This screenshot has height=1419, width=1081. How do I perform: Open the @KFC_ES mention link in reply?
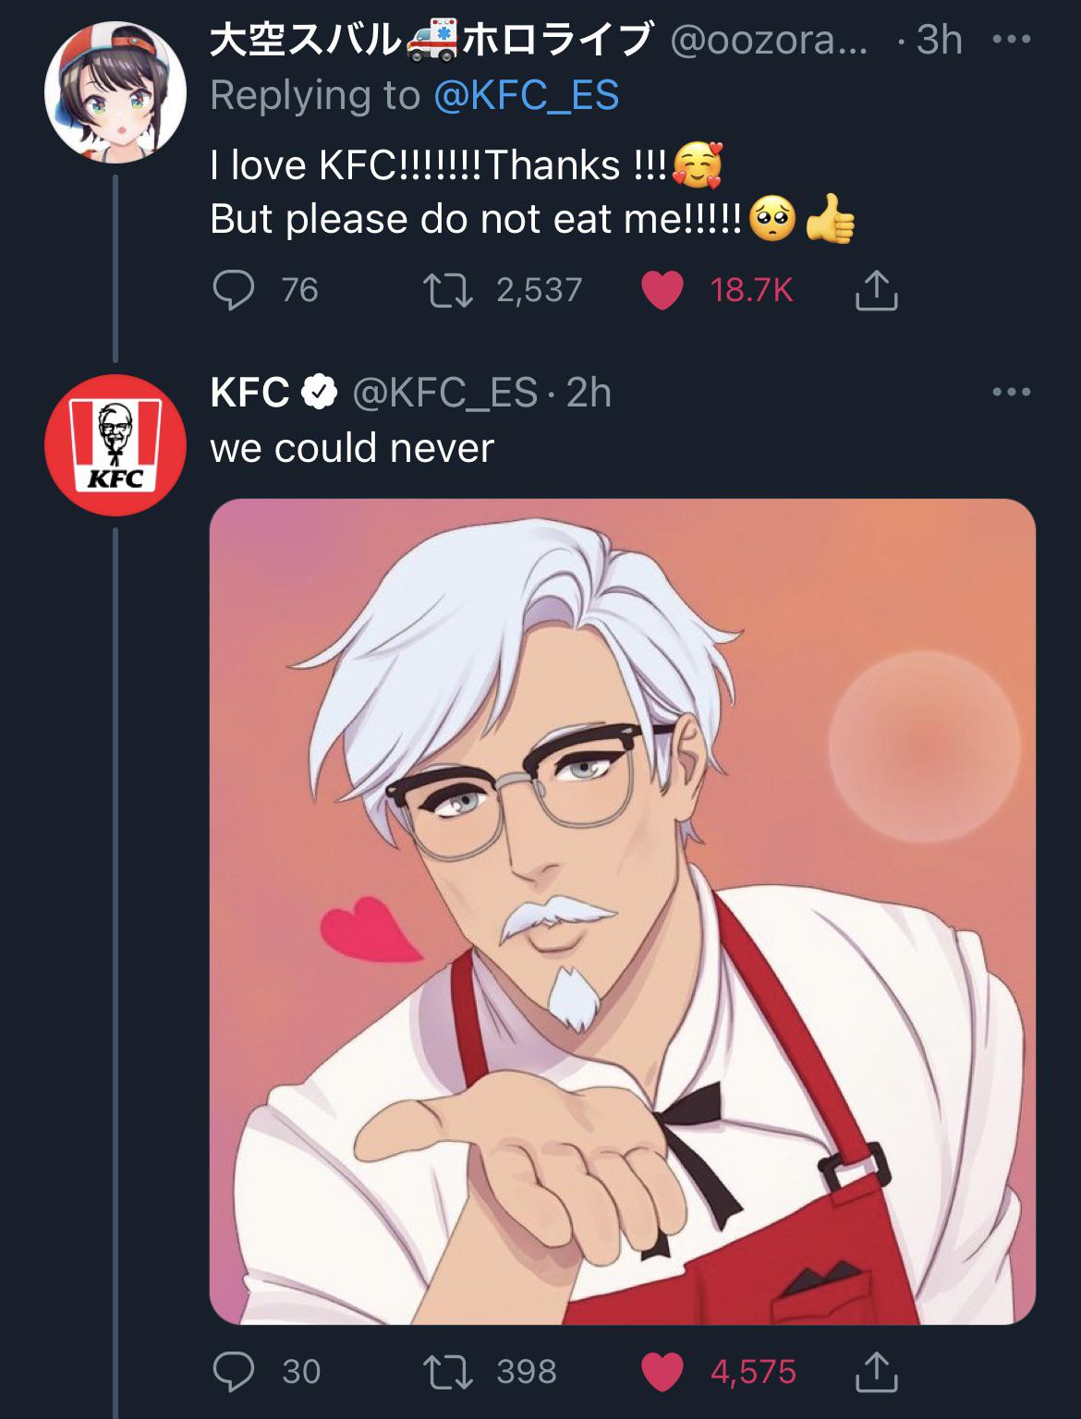tap(526, 95)
